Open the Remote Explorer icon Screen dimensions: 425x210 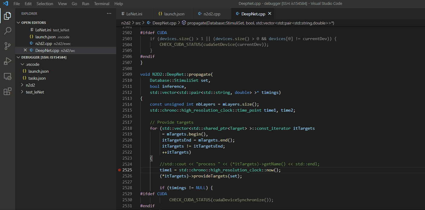click(8, 76)
